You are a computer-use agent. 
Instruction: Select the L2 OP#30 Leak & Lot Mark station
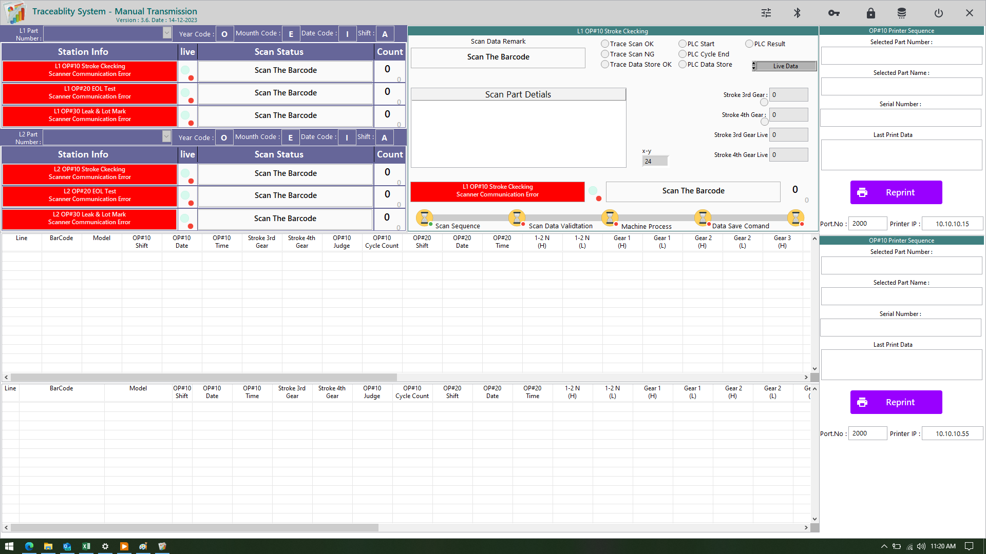coord(89,219)
